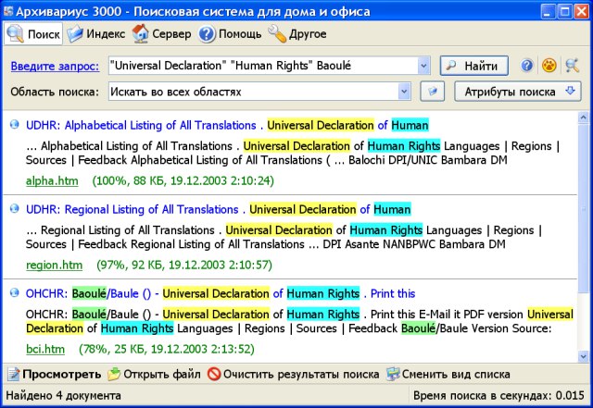Open the Сервер tab
Image resolution: width=593 pixels, height=408 pixels.
tap(161, 34)
